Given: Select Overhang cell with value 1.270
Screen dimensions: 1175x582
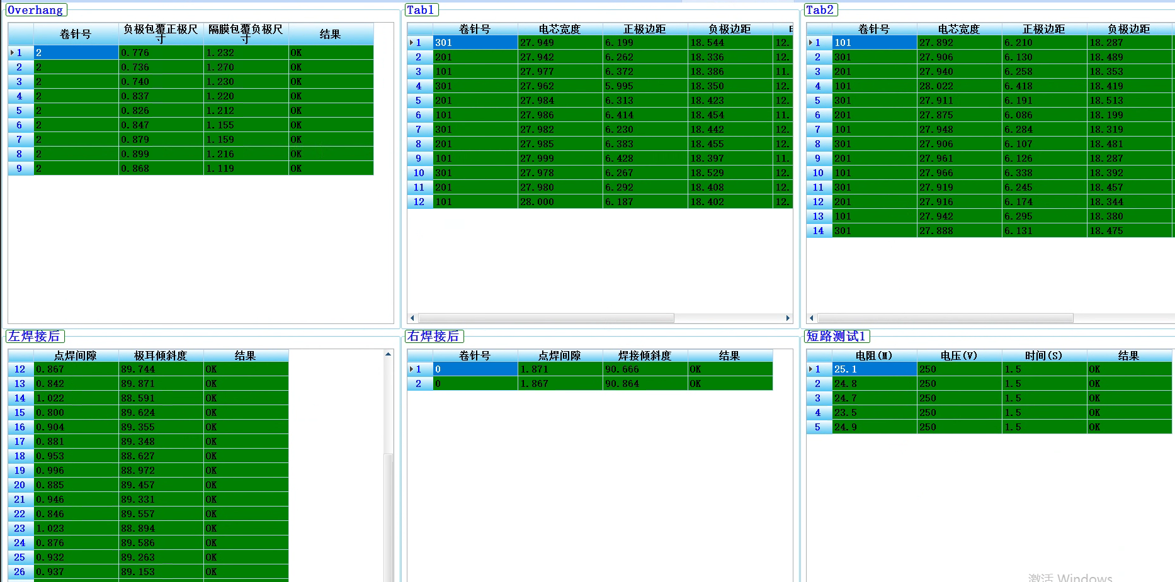Looking at the screenshot, I should [x=246, y=67].
